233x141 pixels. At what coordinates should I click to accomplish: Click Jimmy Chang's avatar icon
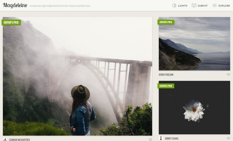161,138
